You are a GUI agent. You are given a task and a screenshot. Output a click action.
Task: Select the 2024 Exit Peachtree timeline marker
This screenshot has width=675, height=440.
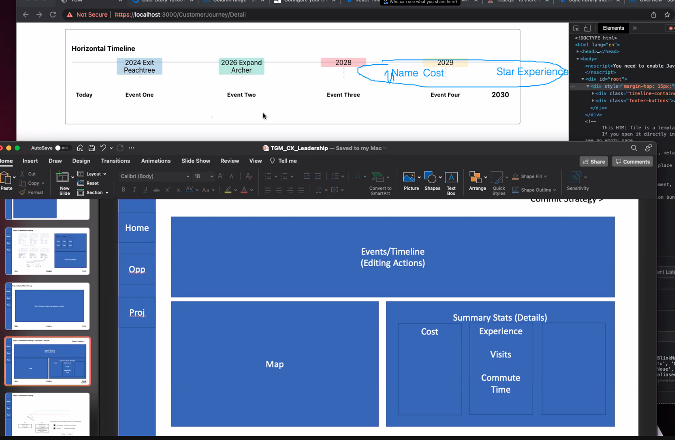click(x=139, y=66)
